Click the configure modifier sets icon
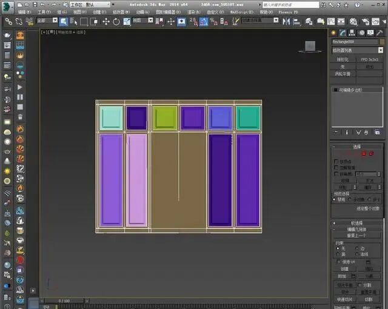Viewport: 388px width, 309px height. pyautogui.click(x=377, y=131)
